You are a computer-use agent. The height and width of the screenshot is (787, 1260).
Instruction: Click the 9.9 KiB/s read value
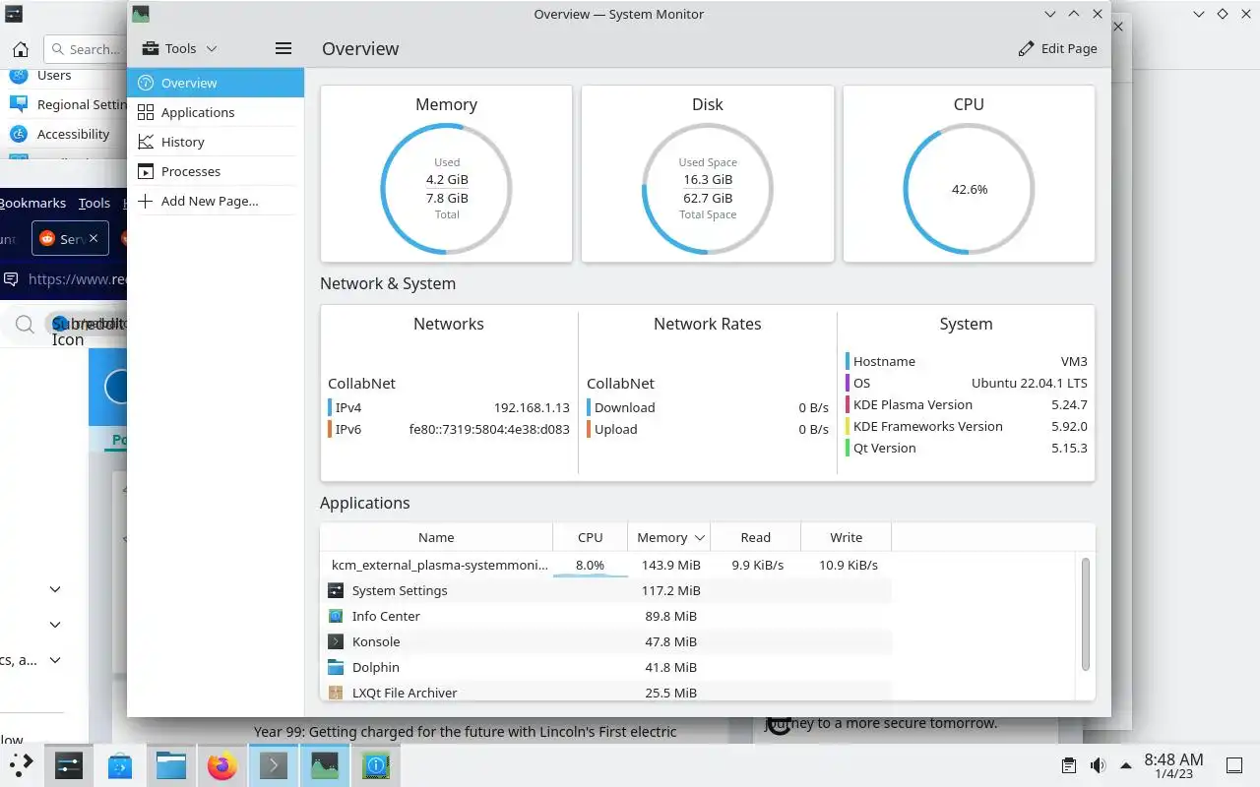click(757, 565)
